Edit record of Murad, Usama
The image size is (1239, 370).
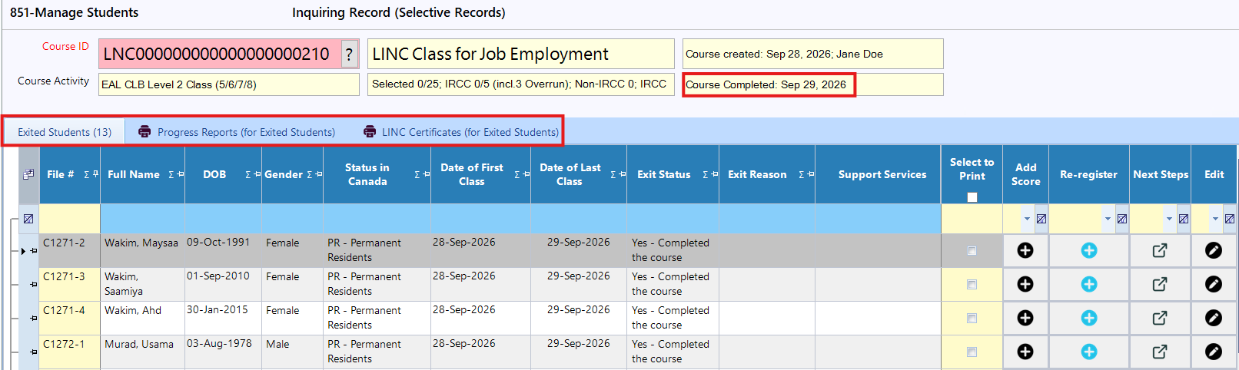[1214, 352]
